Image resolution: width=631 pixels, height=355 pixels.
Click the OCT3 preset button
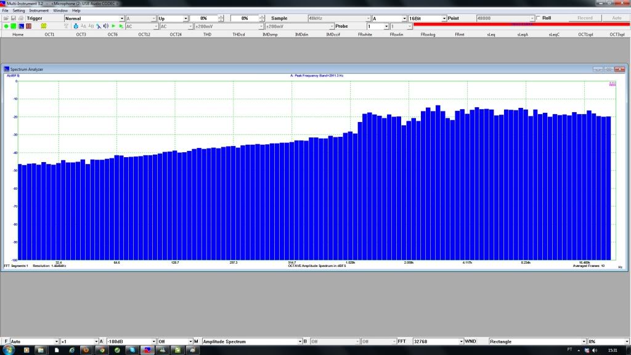[x=81, y=35]
